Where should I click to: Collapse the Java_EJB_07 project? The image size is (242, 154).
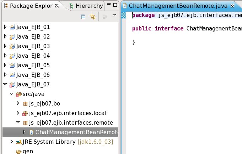pos(5,85)
